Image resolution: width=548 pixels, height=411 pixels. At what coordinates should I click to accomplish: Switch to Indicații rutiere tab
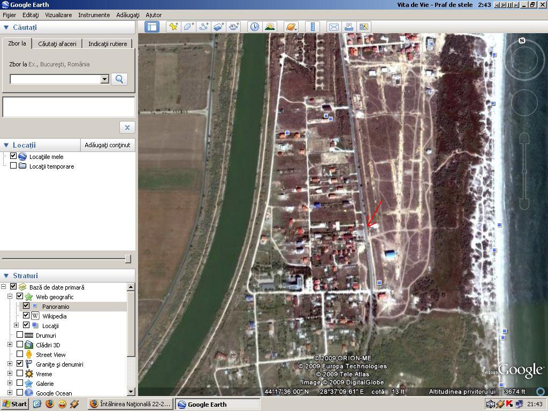[x=108, y=44]
